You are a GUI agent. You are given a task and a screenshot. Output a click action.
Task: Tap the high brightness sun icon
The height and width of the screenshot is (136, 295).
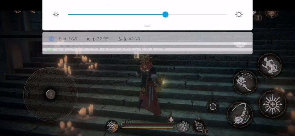pyautogui.click(x=239, y=14)
